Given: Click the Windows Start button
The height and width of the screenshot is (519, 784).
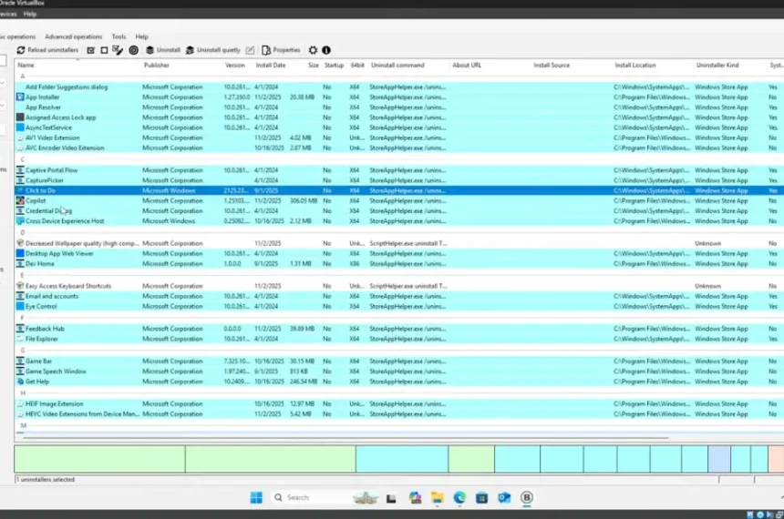Looking at the screenshot, I should tap(256, 497).
